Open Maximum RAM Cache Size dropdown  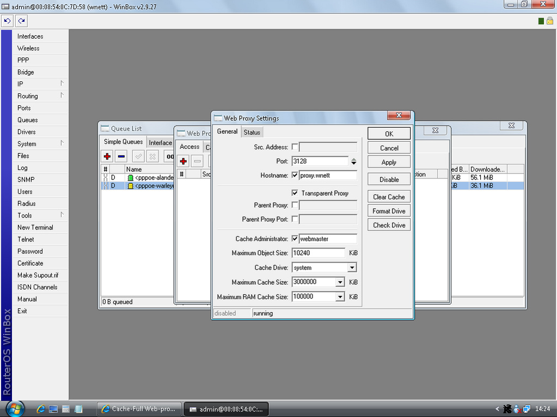pyautogui.click(x=340, y=297)
